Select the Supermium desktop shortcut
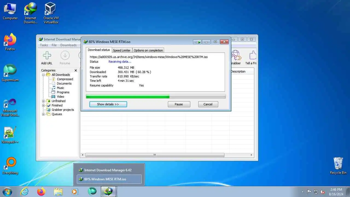Image resolution: width=350 pixels, height=197 pixels. 10,73
